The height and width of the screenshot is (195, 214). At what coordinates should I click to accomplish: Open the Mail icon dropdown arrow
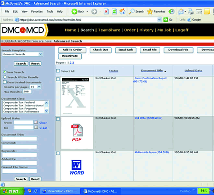coord(185,11)
